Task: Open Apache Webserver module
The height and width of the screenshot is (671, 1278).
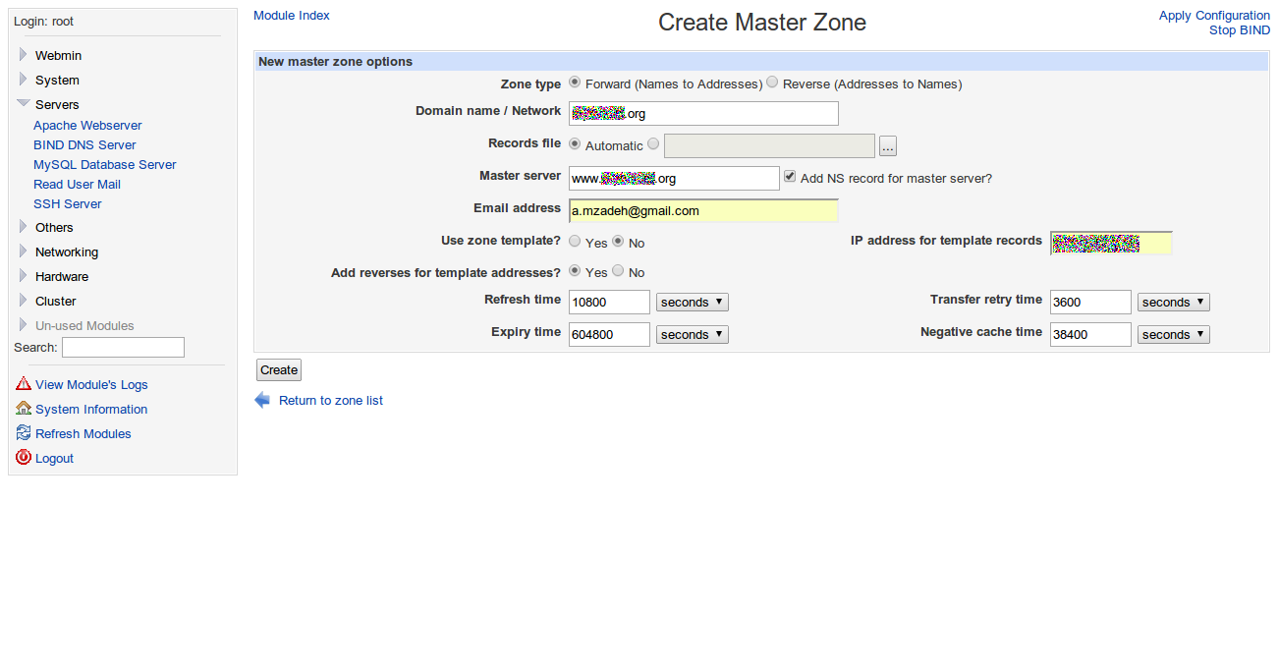Action: (x=87, y=125)
